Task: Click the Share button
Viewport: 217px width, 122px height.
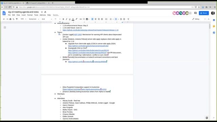Action: 204,13
